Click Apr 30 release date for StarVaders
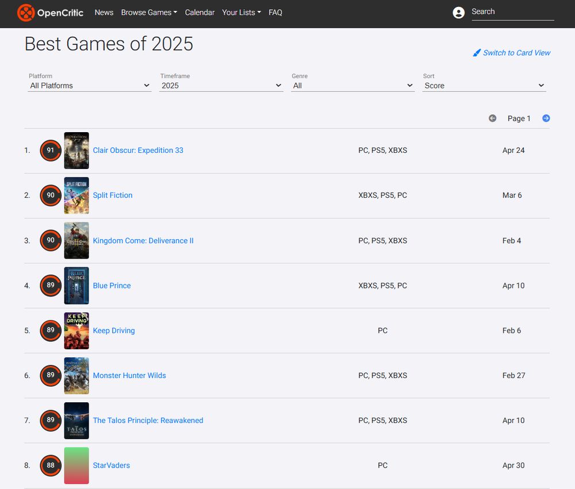 tap(513, 465)
